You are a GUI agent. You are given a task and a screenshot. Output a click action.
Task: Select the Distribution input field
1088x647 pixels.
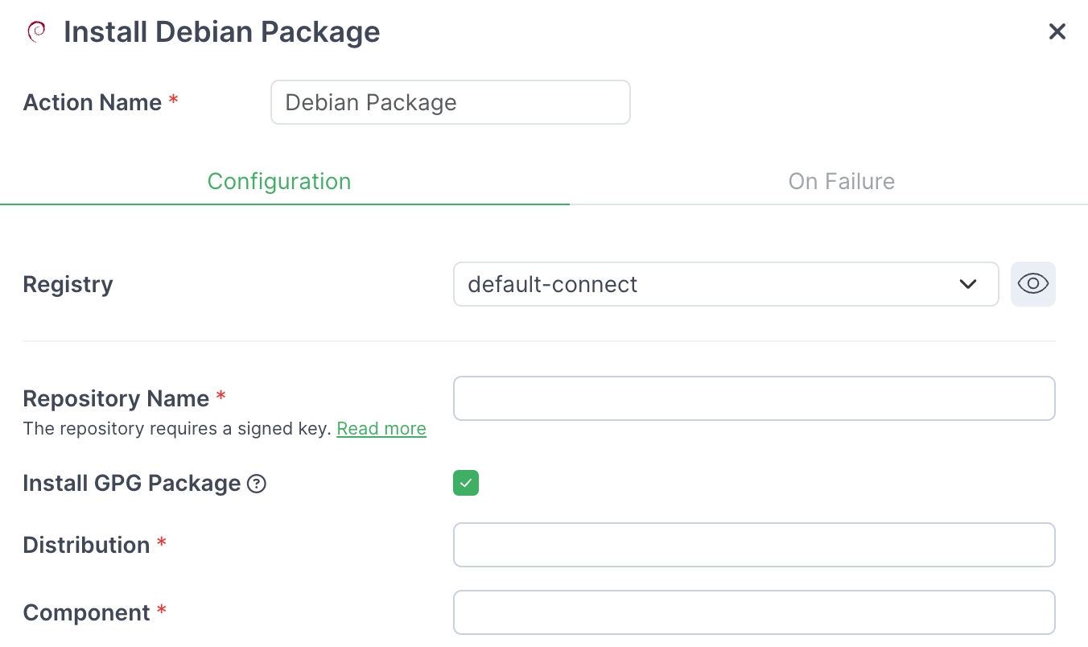[x=753, y=545]
